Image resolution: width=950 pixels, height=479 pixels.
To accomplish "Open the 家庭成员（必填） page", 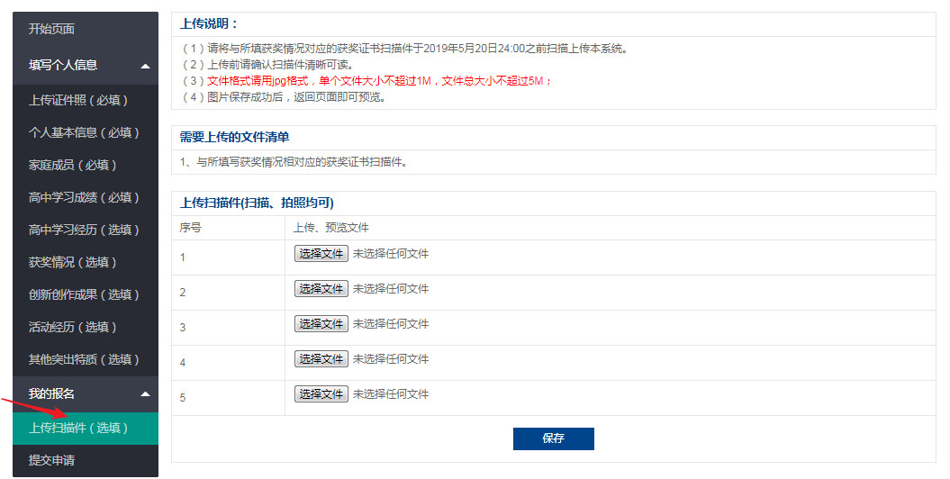I will (86, 165).
